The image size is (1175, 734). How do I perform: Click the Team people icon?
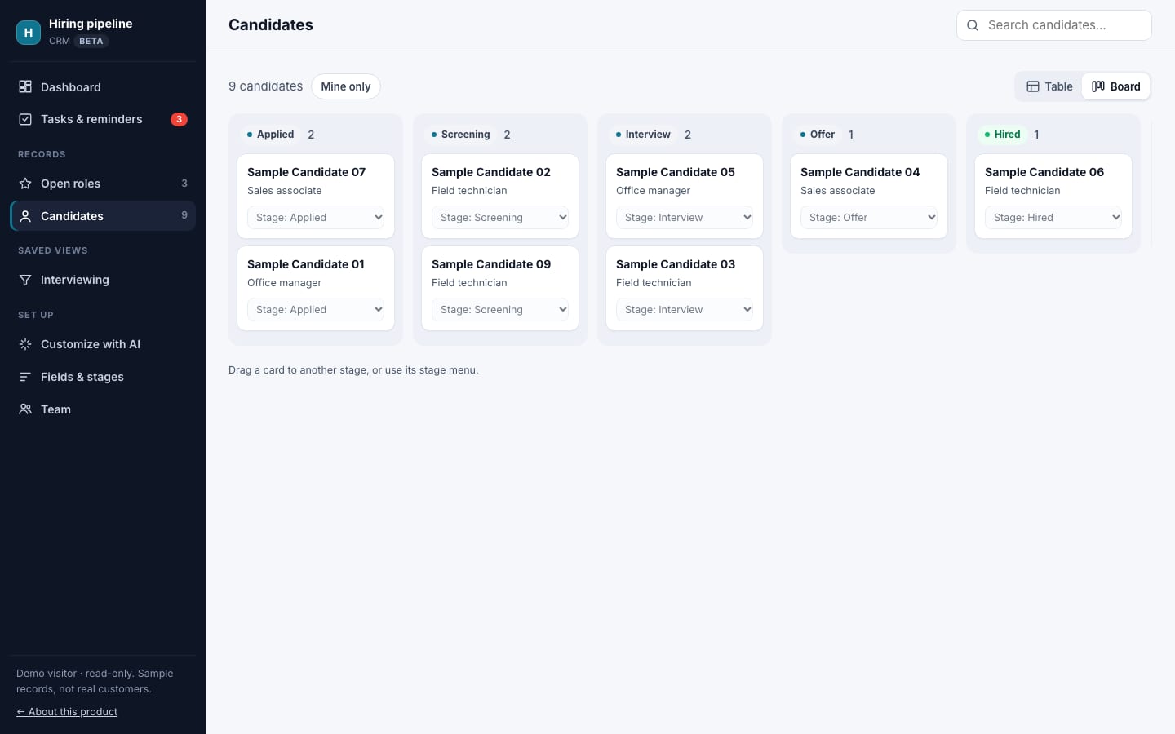pyautogui.click(x=25, y=409)
